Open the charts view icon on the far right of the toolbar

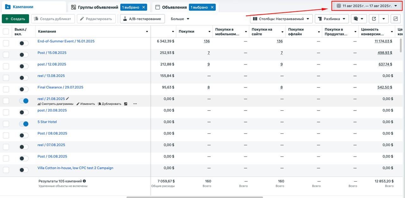tap(396, 19)
